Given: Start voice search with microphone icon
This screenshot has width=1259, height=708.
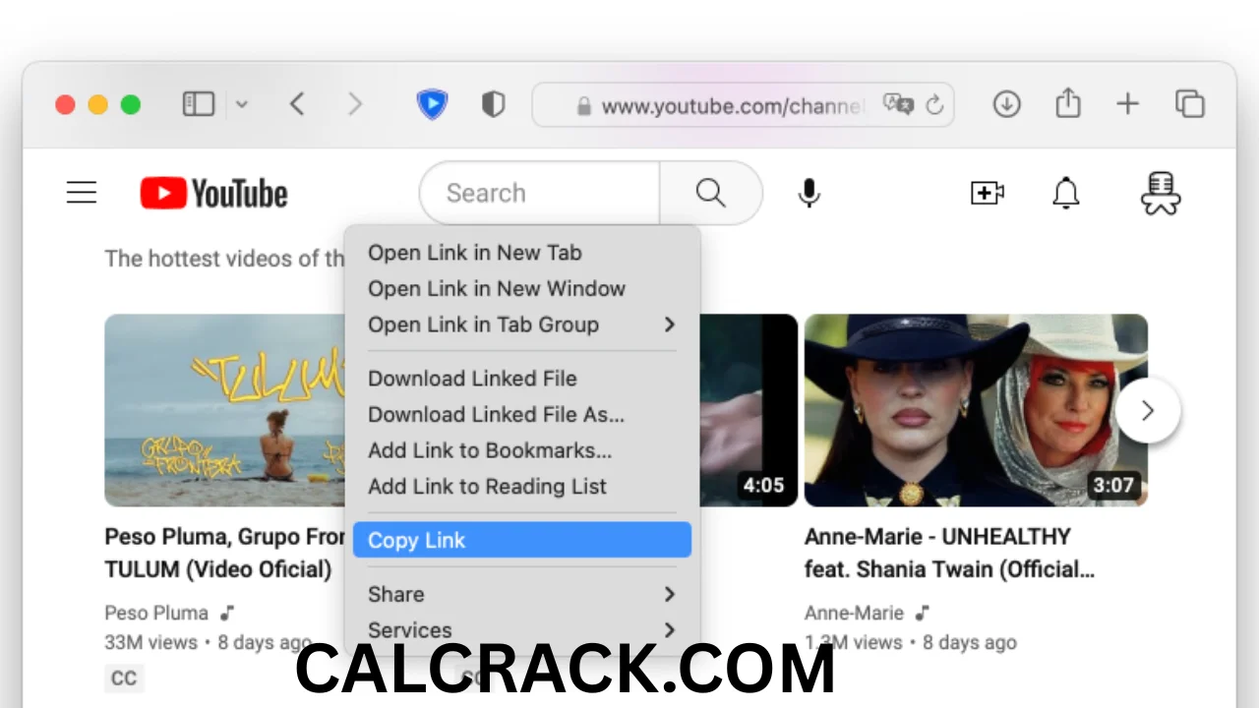Looking at the screenshot, I should tap(809, 194).
